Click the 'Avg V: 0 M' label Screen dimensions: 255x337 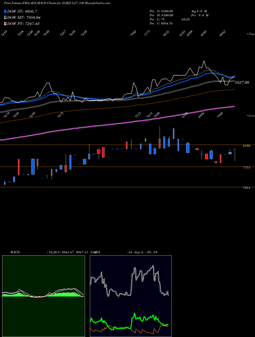pos(199,11)
